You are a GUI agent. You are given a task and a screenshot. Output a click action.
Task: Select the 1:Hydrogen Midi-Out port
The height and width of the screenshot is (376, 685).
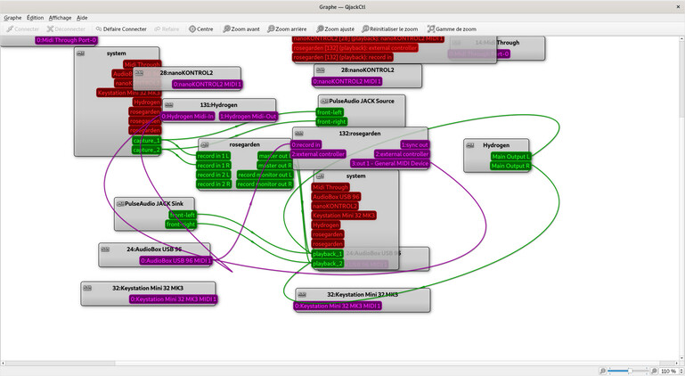point(249,117)
